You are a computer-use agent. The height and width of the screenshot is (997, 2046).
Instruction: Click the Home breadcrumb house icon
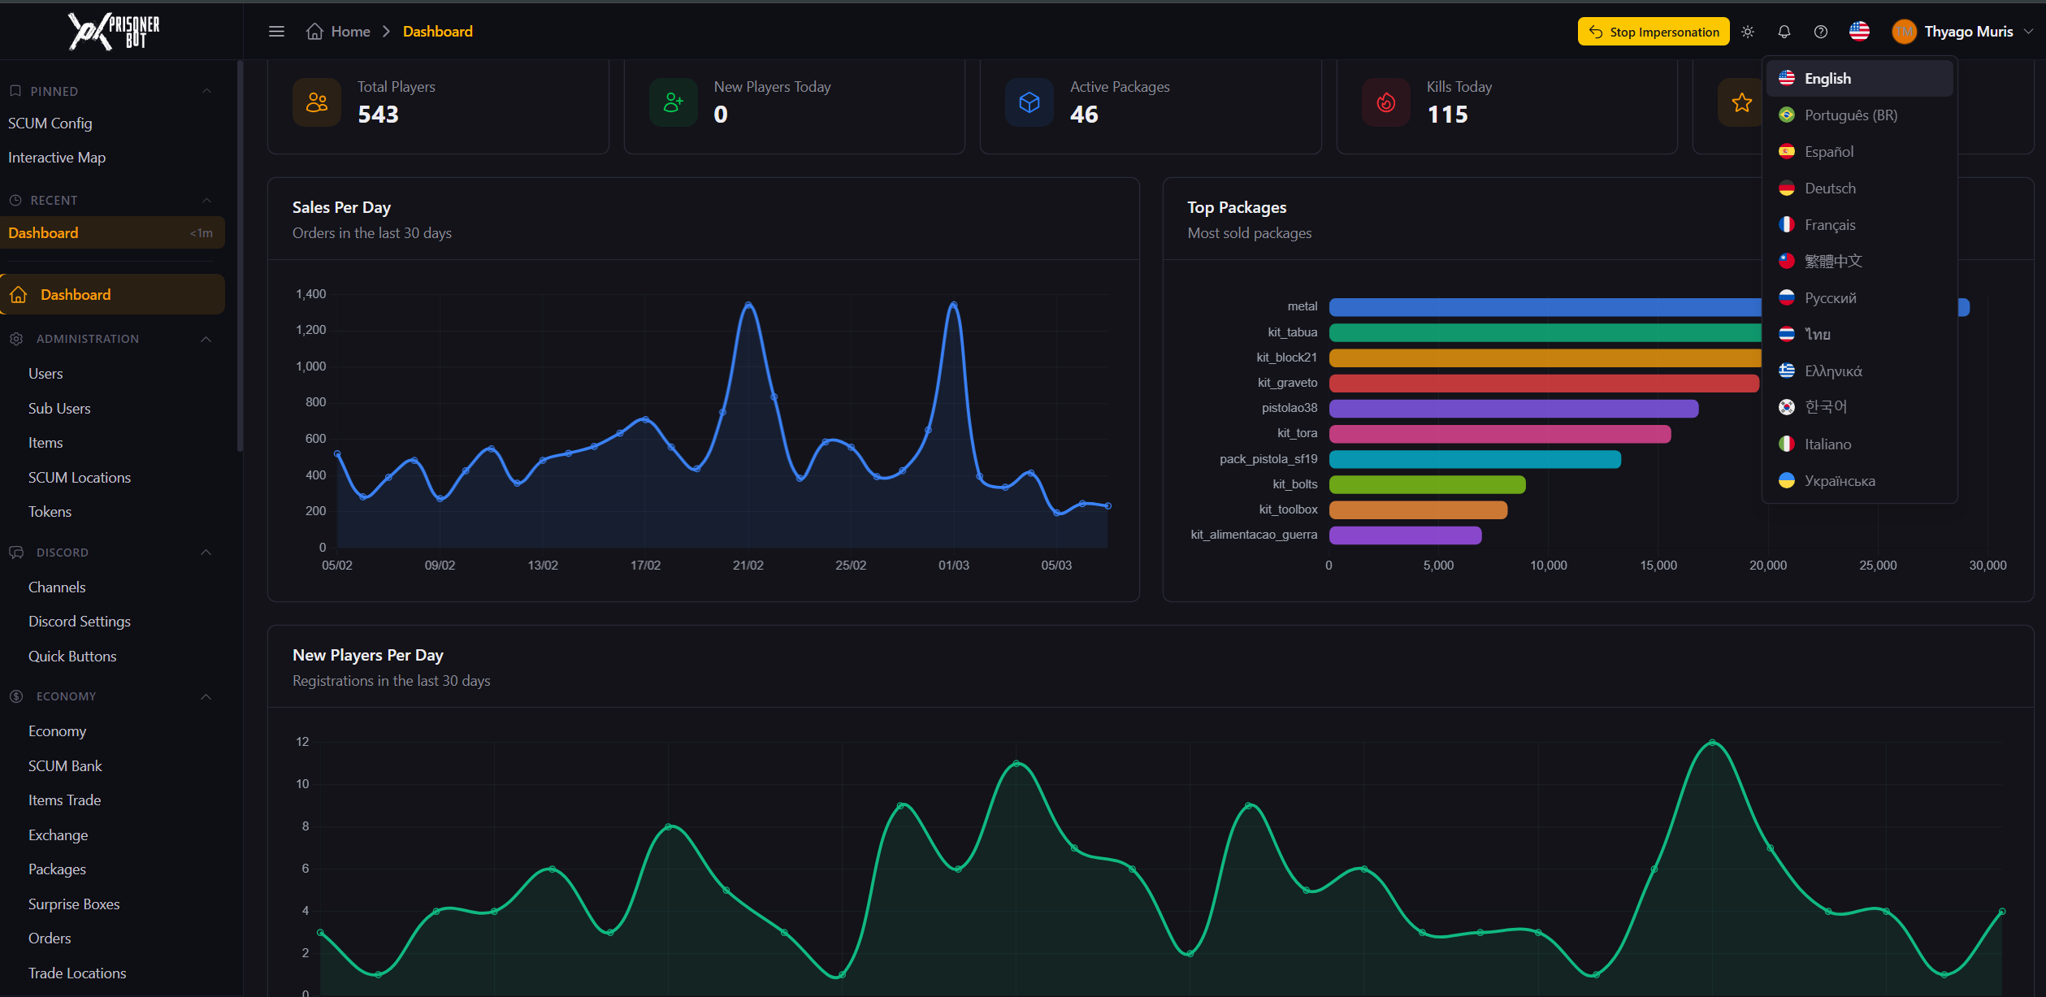(x=314, y=32)
